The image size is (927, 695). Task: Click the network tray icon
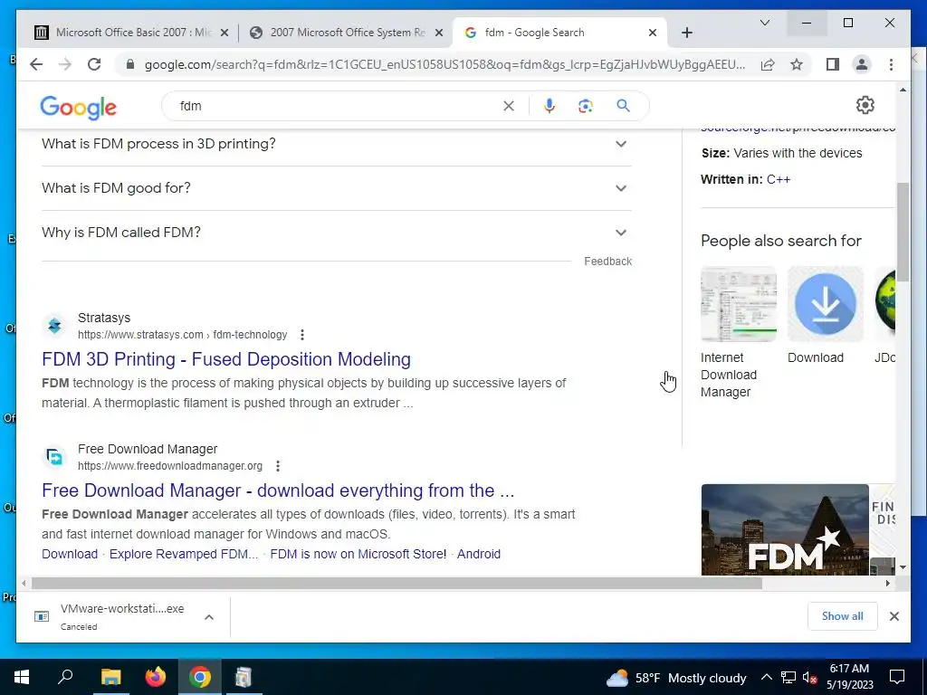pos(788,677)
